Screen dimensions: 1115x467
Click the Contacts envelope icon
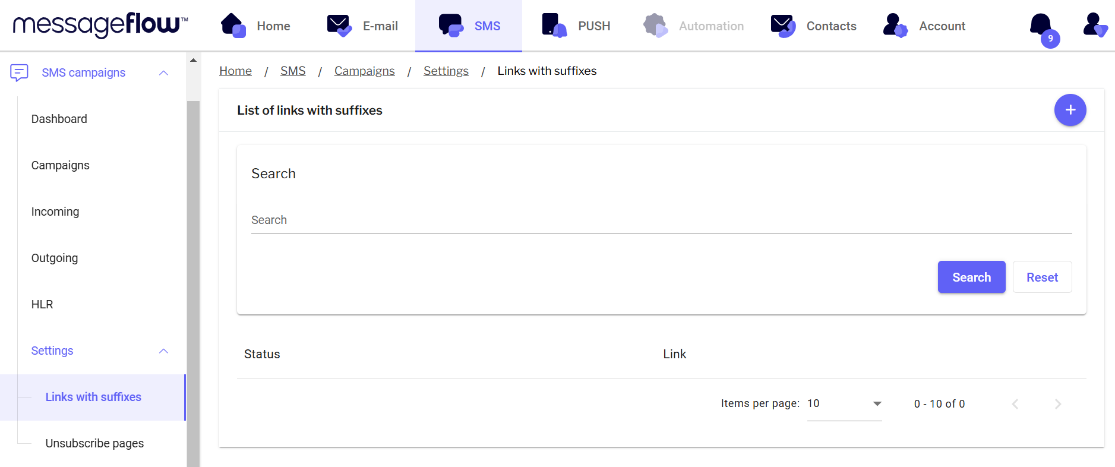coord(783,26)
